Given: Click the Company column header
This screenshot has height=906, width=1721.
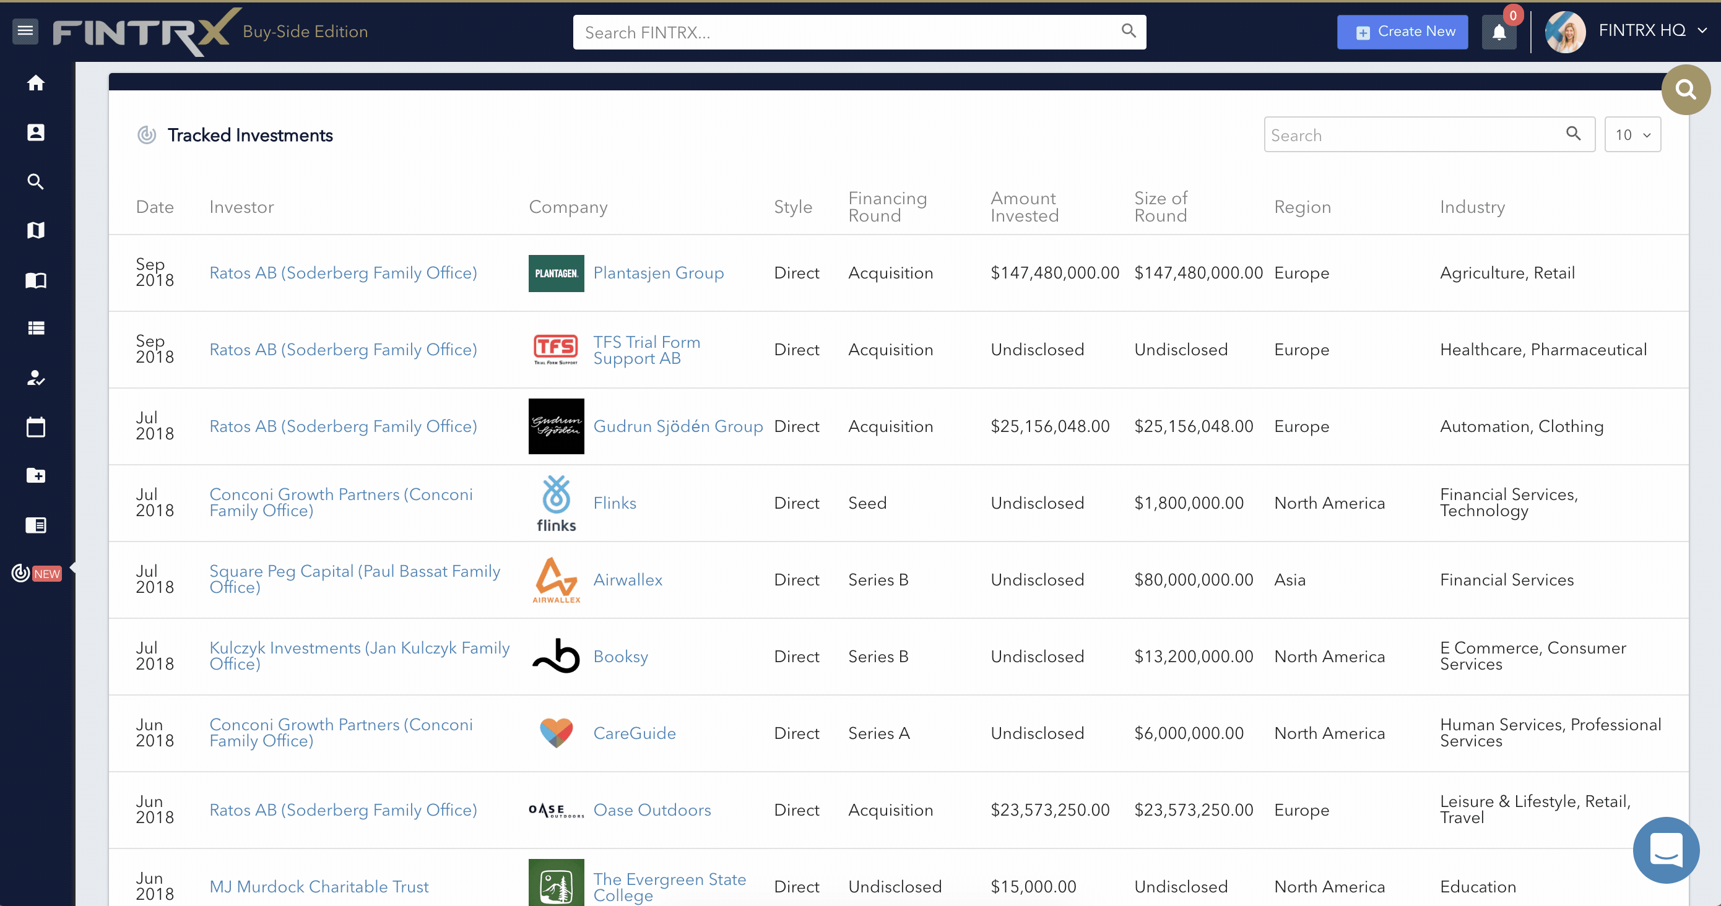Looking at the screenshot, I should coord(568,207).
